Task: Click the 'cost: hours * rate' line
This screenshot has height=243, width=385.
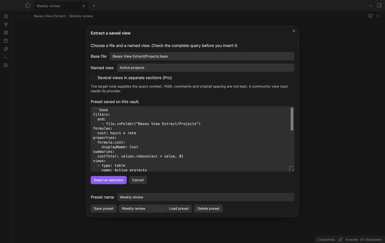Action: coord(117,133)
